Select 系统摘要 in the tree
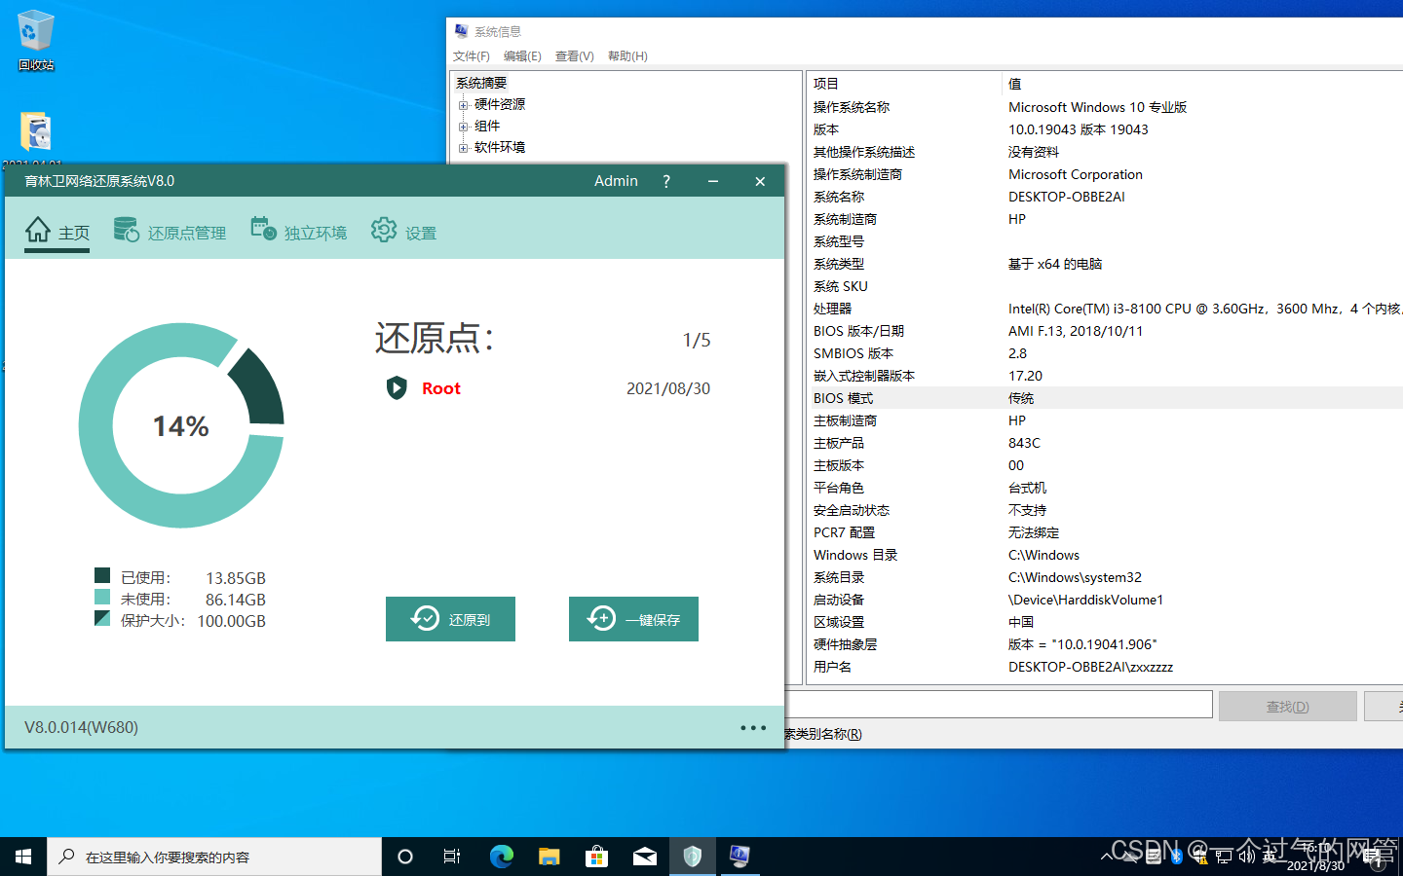 click(x=481, y=83)
